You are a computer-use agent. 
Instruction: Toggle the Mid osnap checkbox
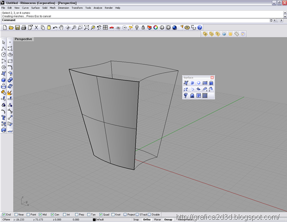point(40,215)
